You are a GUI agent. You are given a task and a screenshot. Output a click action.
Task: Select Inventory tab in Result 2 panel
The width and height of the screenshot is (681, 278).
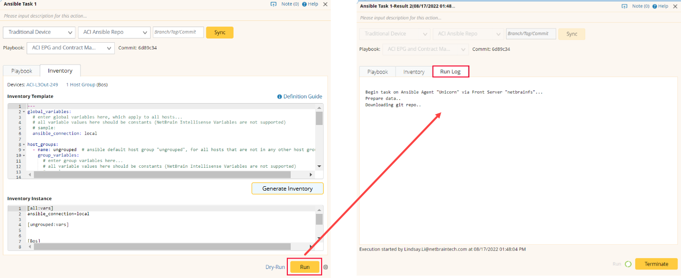[414, 72]
